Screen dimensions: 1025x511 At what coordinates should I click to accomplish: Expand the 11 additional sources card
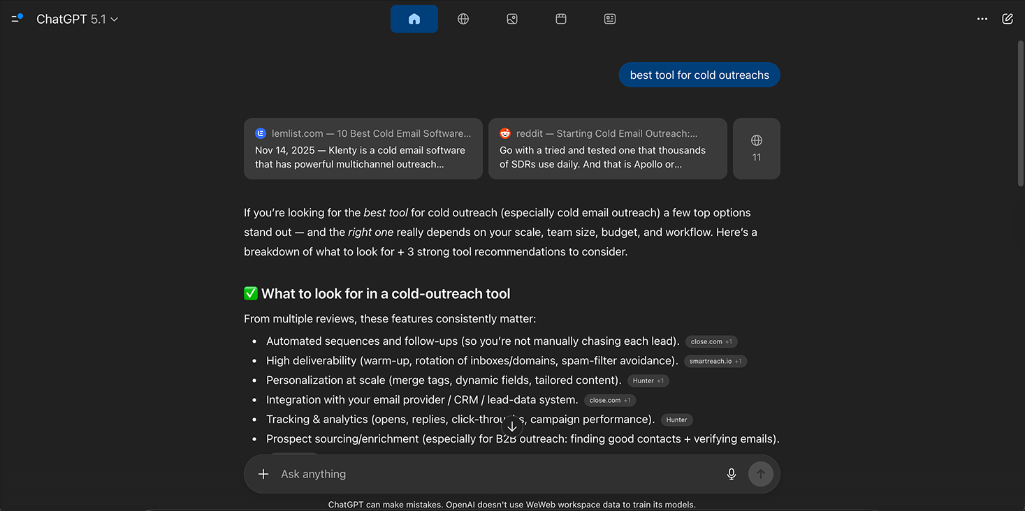click(x=756, y=148)
